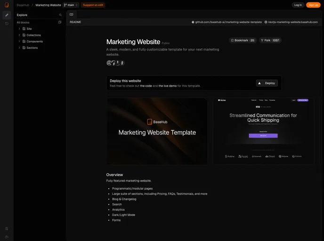This screenshot has height=241, width=324.
Task: Click the Explore heading
Action: point(22,15)
